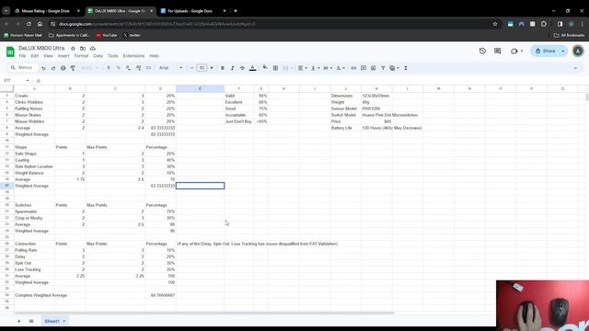Click the Share button
Image resolution: width=589 pixels, height=331 pixels.
(546, 51)
